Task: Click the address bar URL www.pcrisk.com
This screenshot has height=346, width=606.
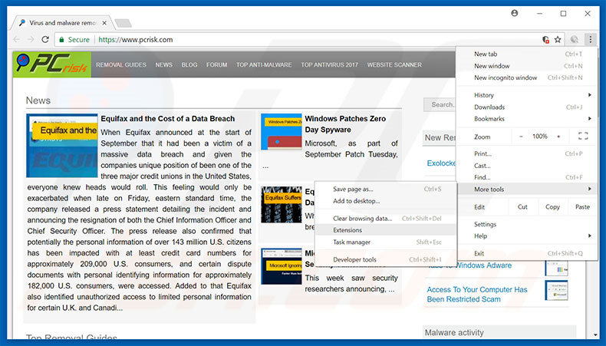Action: pyautogui.click(x=136, y=39)
